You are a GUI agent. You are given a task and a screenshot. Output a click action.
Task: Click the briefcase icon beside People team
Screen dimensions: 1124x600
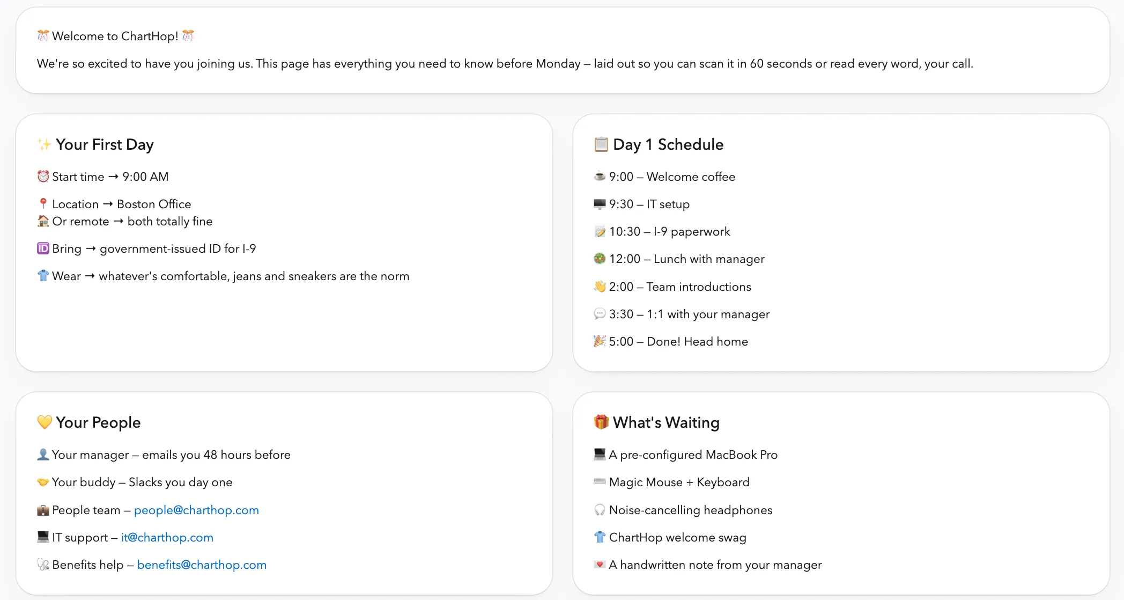tap(43, 510)
